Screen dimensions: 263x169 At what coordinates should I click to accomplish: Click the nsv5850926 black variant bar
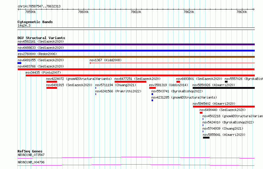(224, 88)
